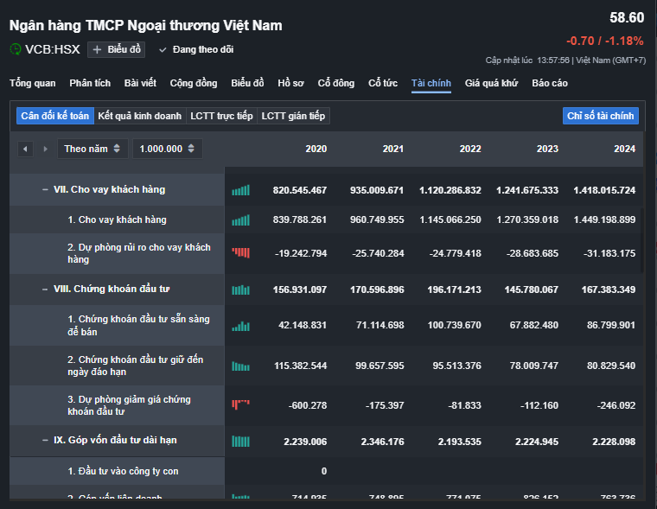657x509 pixels.
Task: Click the 2.346.176 value in 2021
Action: pos(383,442)
